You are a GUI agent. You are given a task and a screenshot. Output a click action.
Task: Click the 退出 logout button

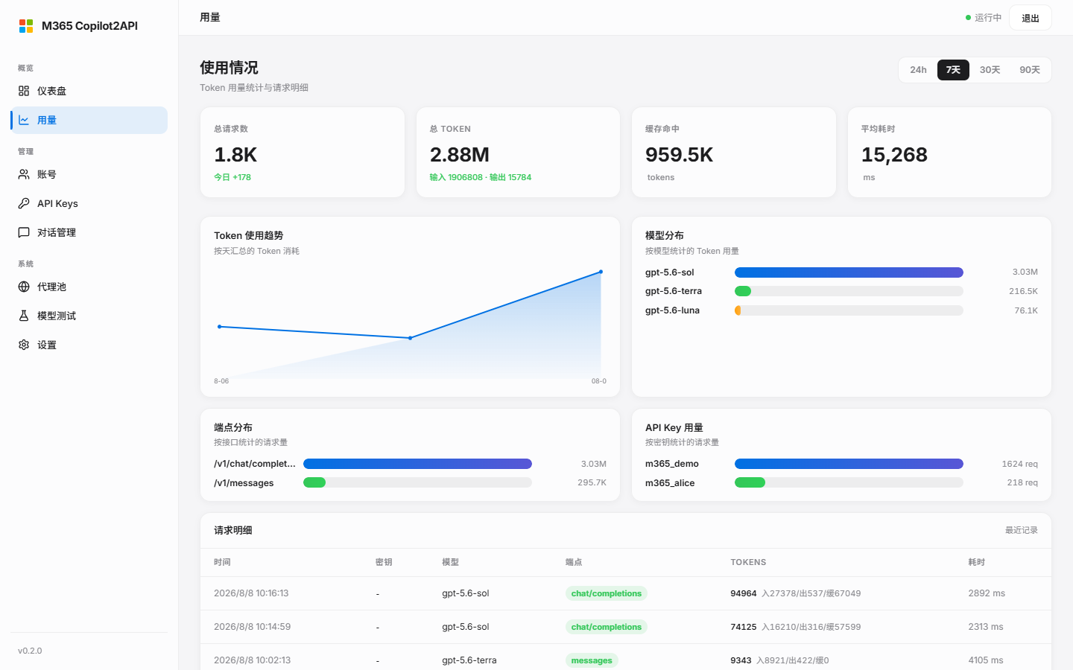tap(1031, 18)
